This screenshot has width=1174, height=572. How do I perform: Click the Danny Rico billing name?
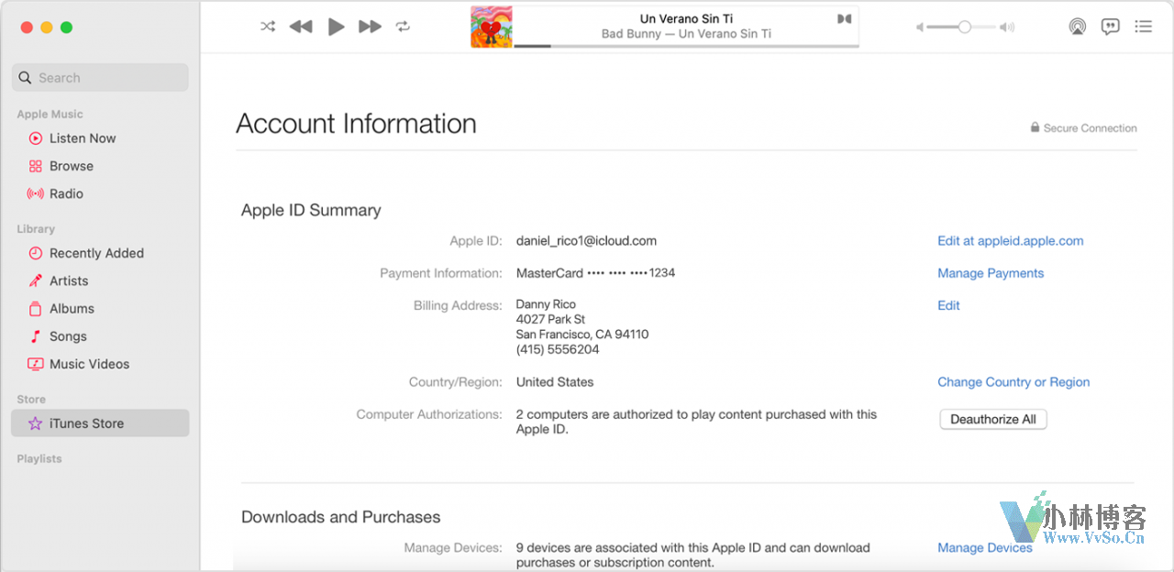click(546, 304)
